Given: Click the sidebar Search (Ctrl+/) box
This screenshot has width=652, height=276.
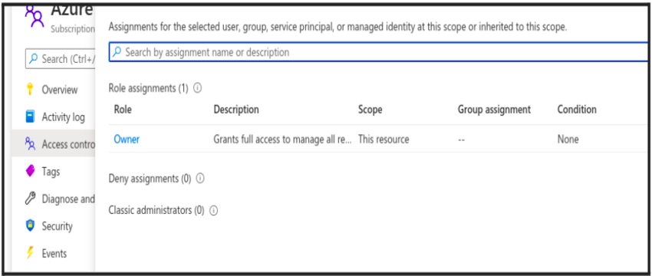Looking at the screenshot, I should [61, 58].
